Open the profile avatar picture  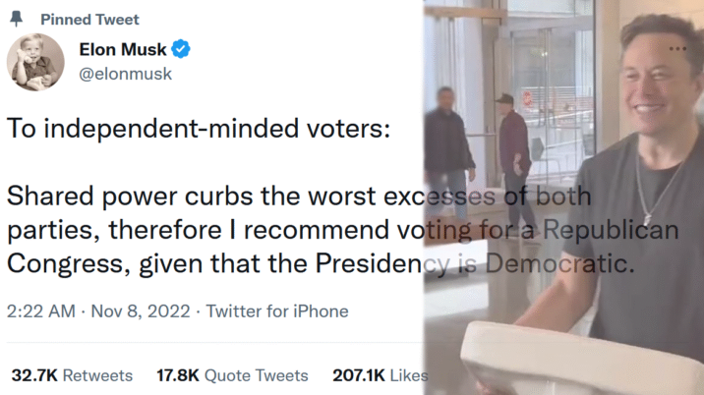(x=35, y=60)
